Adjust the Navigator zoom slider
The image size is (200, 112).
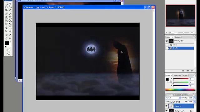(x=184, y=33)
